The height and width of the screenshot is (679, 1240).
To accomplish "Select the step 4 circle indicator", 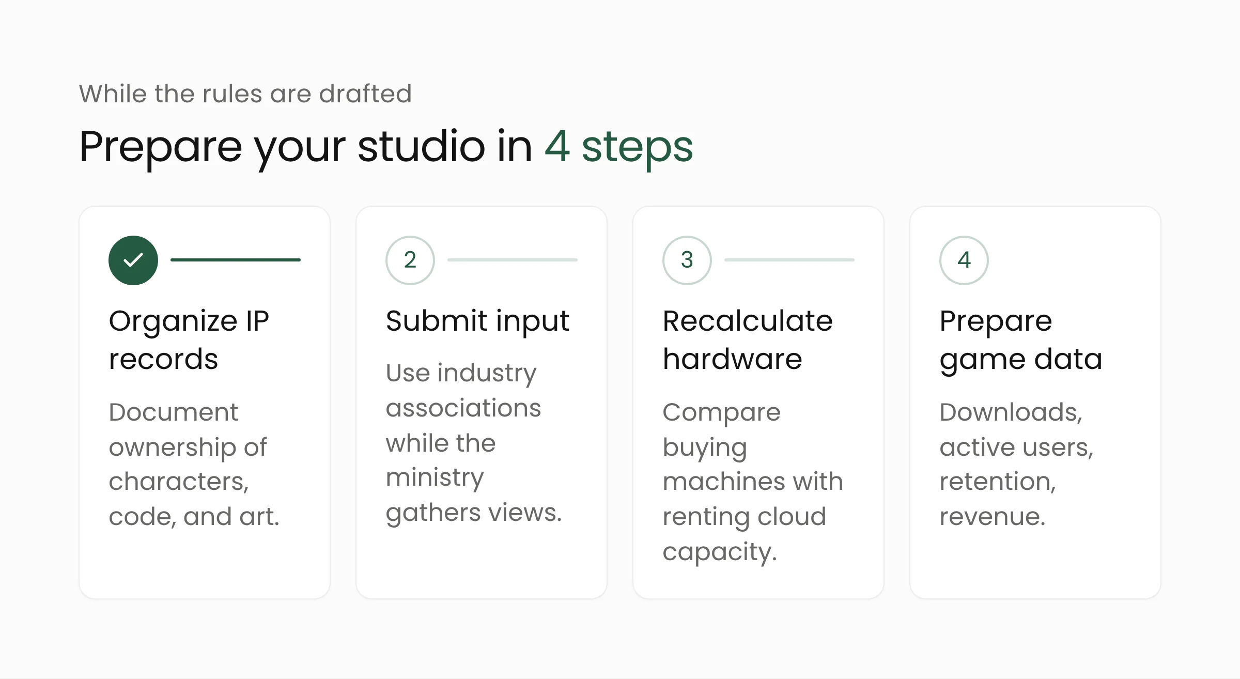I will click(x=964, y=260).
